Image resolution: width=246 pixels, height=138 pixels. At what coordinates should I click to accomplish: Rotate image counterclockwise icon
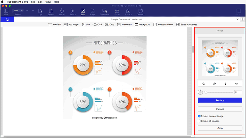pyautogui.click(x=204, y=84)
